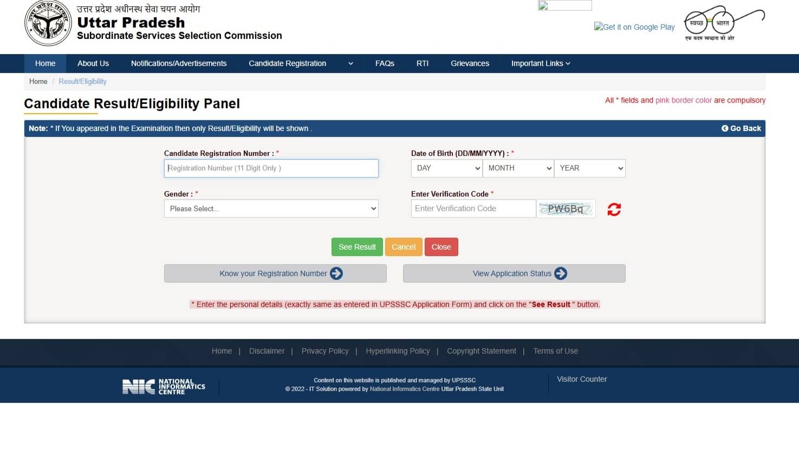Click the arrow on Know your Registration Number
The image size is (799, 449).
337,274
